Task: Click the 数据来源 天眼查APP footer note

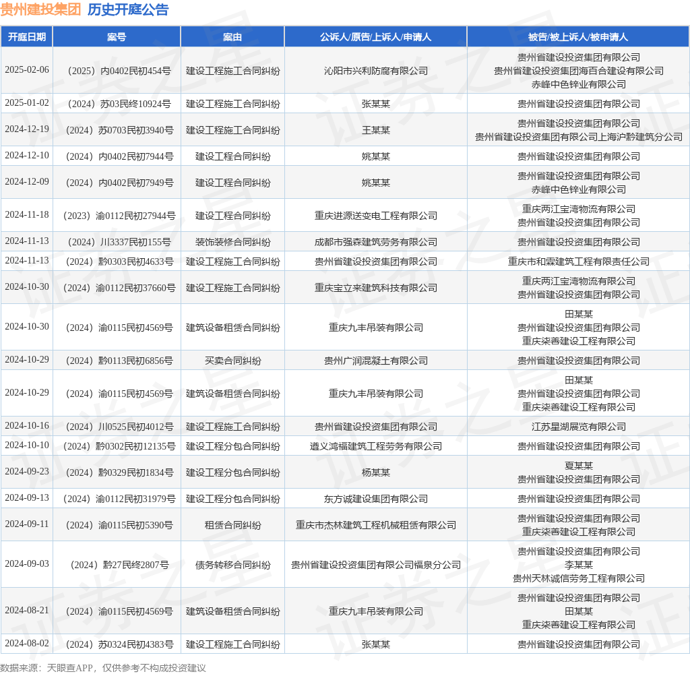Action: coord(103,668)
